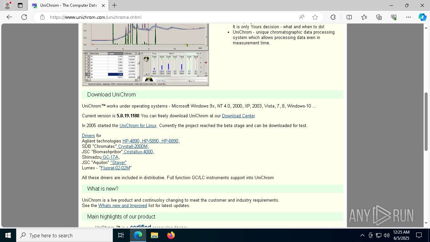Open the tab actions menu icon
The image size is (430, 242).
pyautogui.click(x=20, y=5)
